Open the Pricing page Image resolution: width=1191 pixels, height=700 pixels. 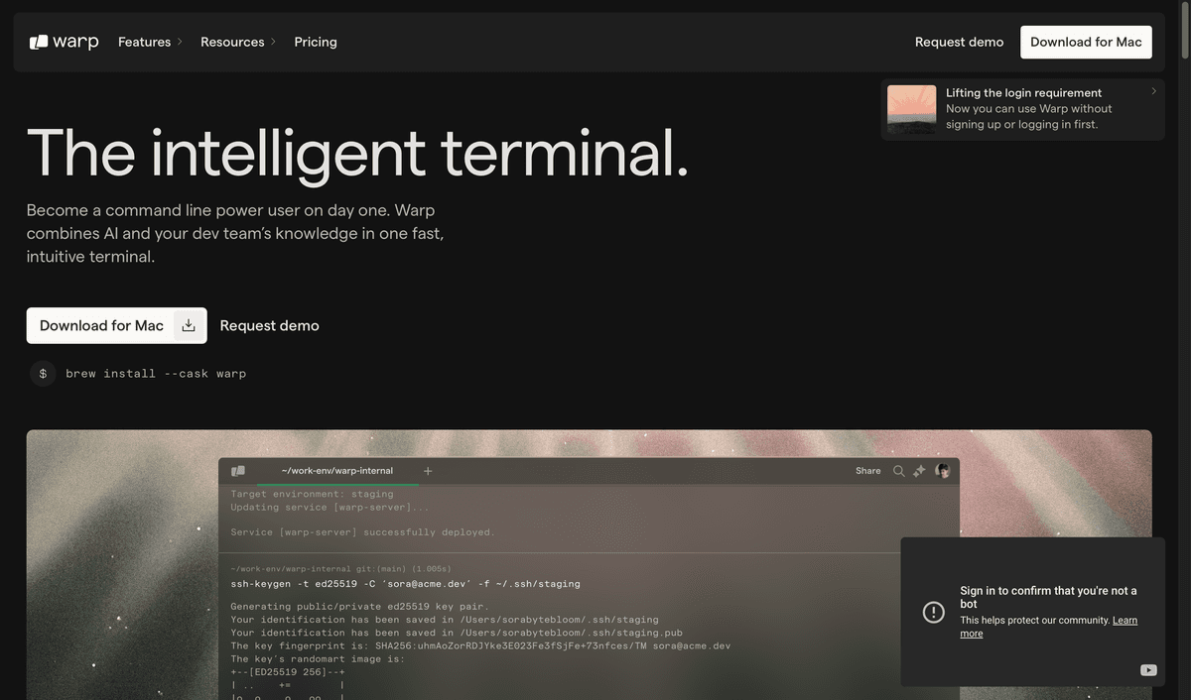(316, 42)
